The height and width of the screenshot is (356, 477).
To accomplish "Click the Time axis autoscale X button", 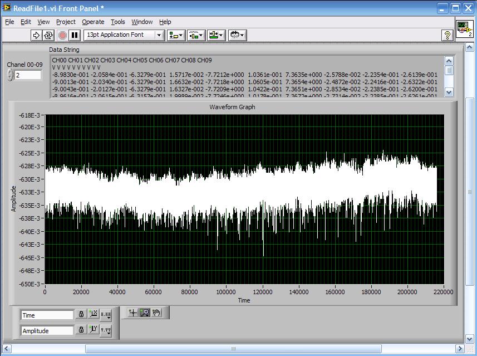I will [94, 315].
